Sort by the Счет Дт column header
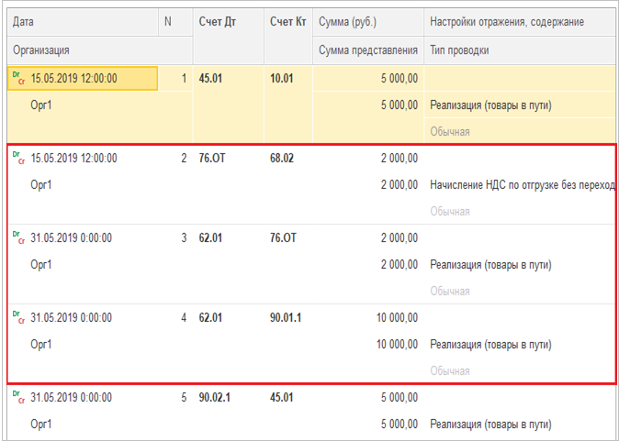The height and width of the screenshot is (441, 619). pyautogui.click(x=218, y=21)
